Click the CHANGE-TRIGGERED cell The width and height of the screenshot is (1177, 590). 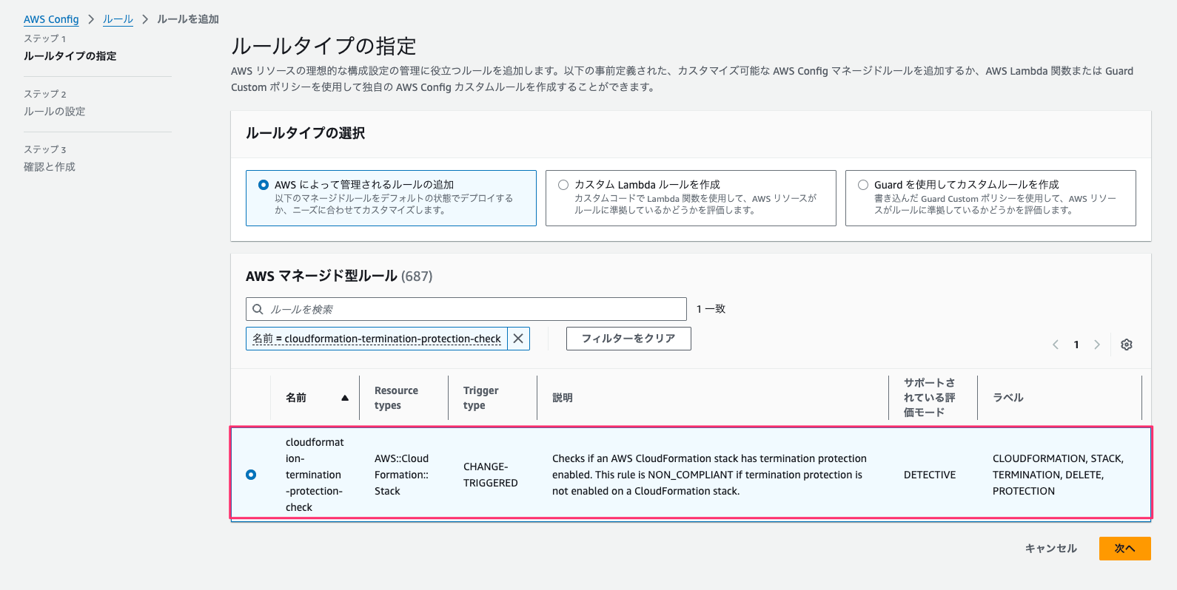coord(491,475)
